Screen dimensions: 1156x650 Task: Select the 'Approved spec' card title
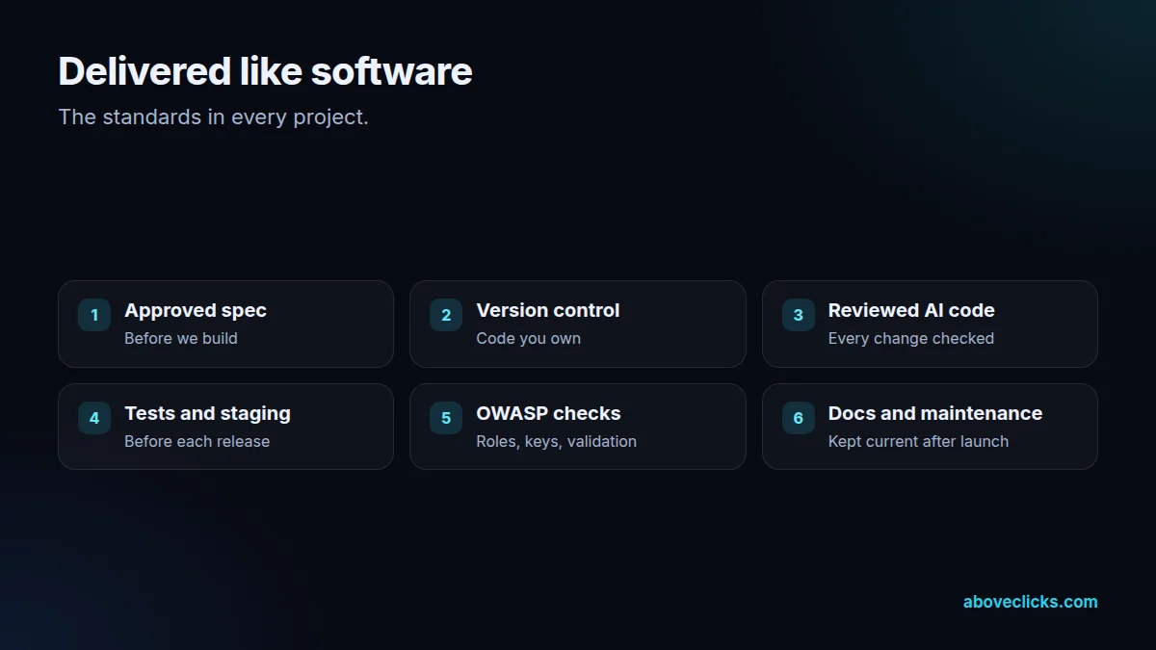pos(196,310)
